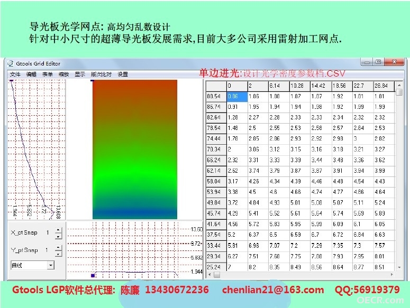Select column header 26.84
Image resolution: width=410 pixels, height=308 pixels.
tap(384, 86)
